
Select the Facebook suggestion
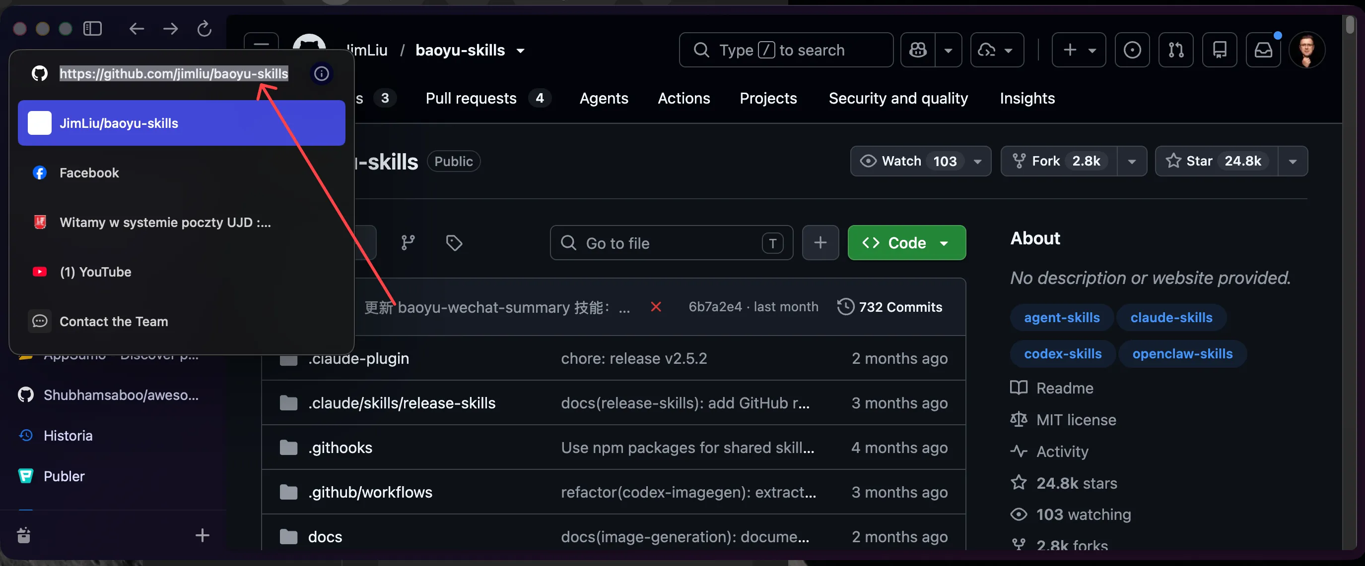tap(181, 173)
